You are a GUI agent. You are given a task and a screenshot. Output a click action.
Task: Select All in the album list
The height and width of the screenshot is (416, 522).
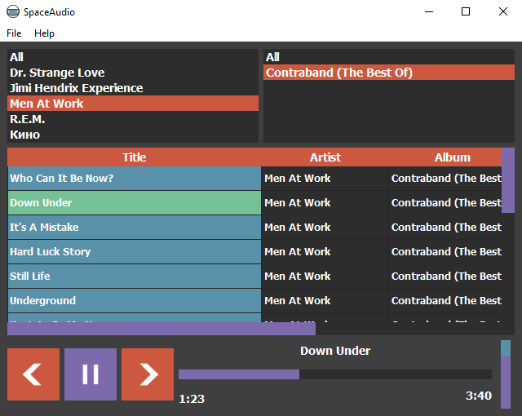pyautogui.click(x=389, y=57)
